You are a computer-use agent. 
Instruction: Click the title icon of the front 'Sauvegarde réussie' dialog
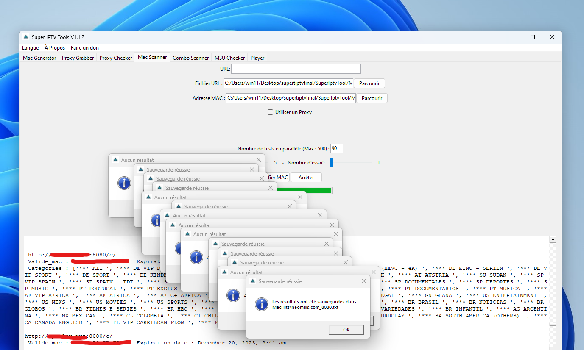[x=253, y=281]
